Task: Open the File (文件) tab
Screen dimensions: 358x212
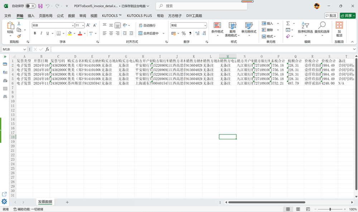Action: (x=8, y=16)
